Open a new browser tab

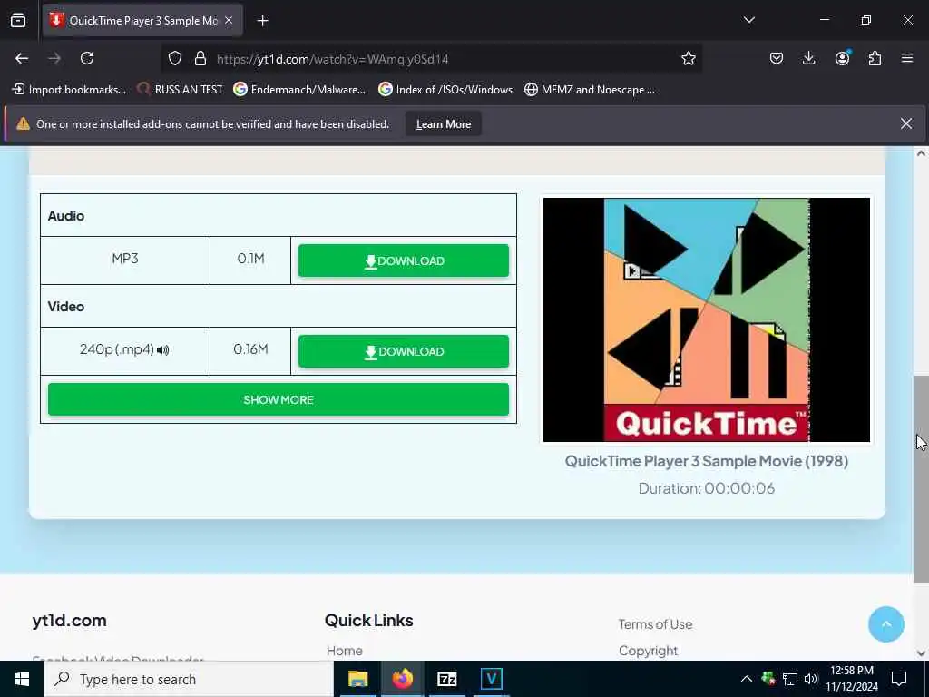click(x=262, y=21)
